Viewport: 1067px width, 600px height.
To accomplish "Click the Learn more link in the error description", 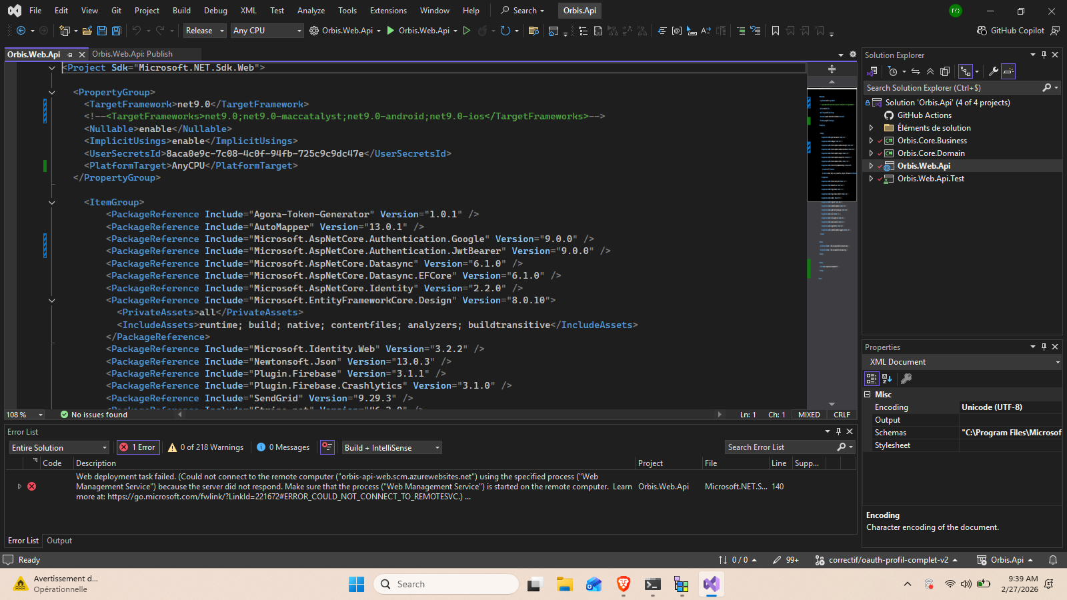I will [x=622, y=487].
